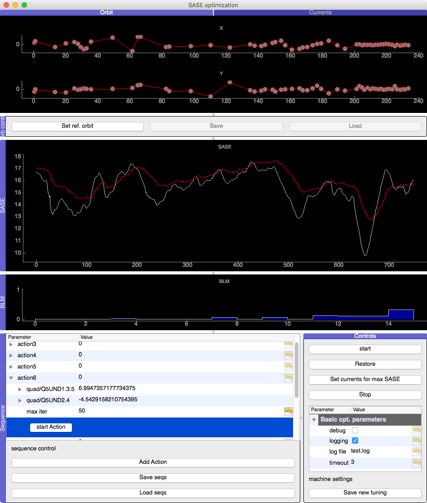Switch to the Currents tab
Viewport: 427px width, 503px height.
point(320,13)
